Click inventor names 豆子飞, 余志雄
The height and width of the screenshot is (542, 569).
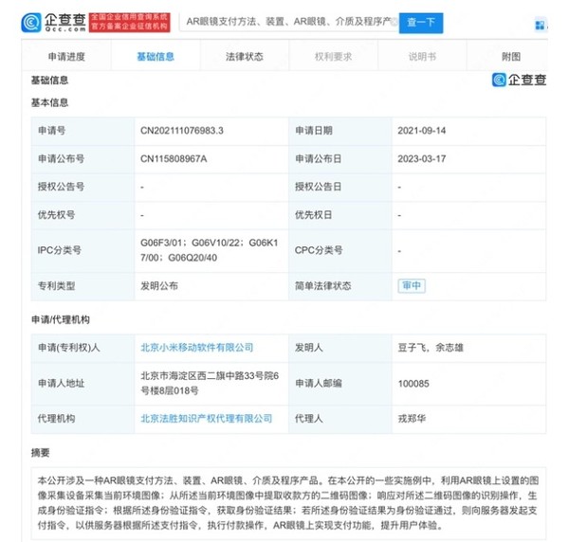point(431,348)
